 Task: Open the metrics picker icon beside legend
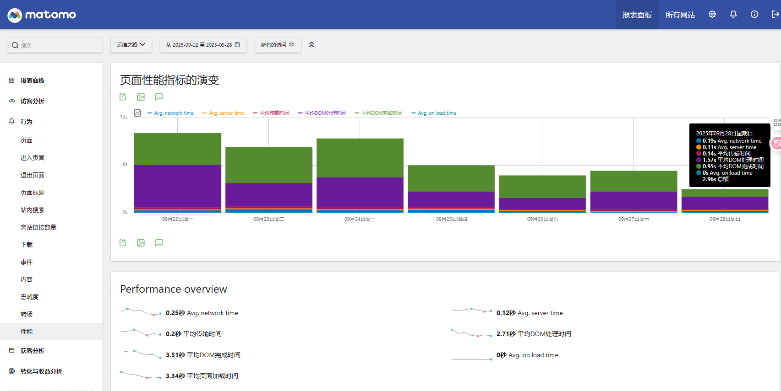(137, 113)
